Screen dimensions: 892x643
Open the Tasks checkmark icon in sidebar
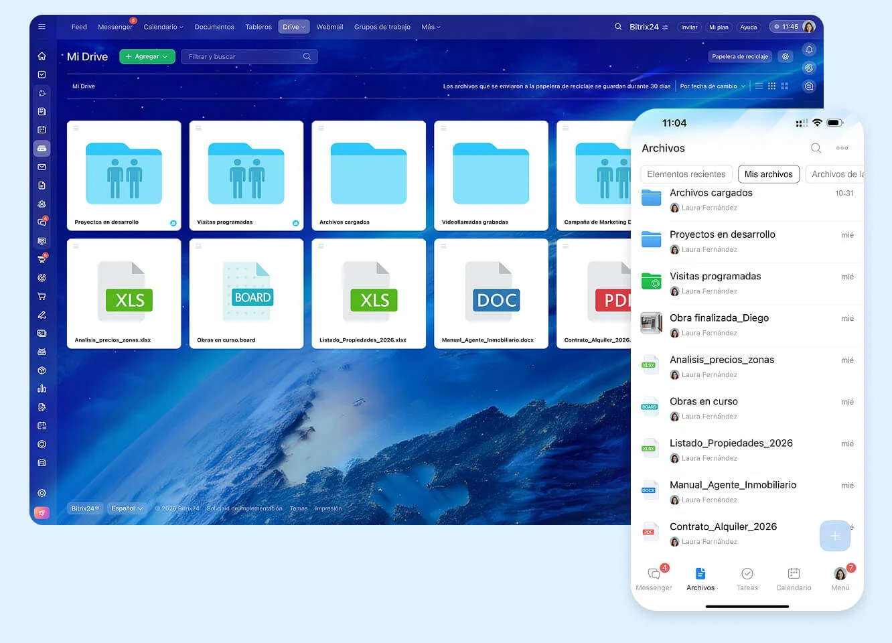pos(42,75)
